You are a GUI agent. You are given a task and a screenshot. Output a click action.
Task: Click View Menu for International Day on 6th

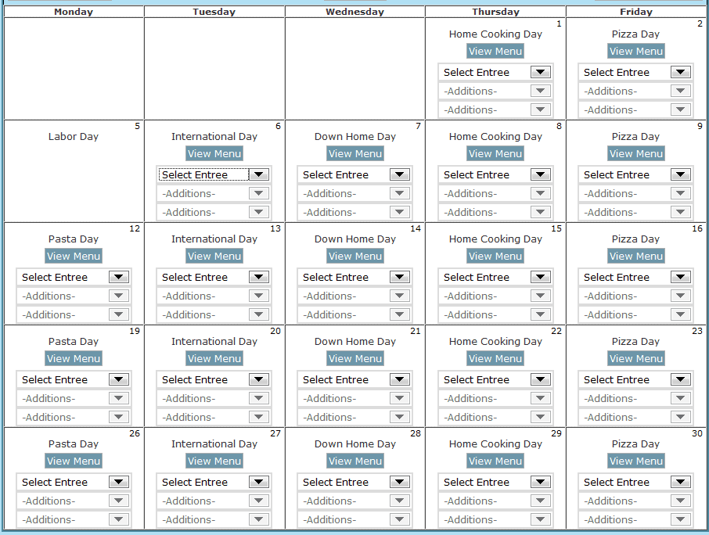click(214, 153)
